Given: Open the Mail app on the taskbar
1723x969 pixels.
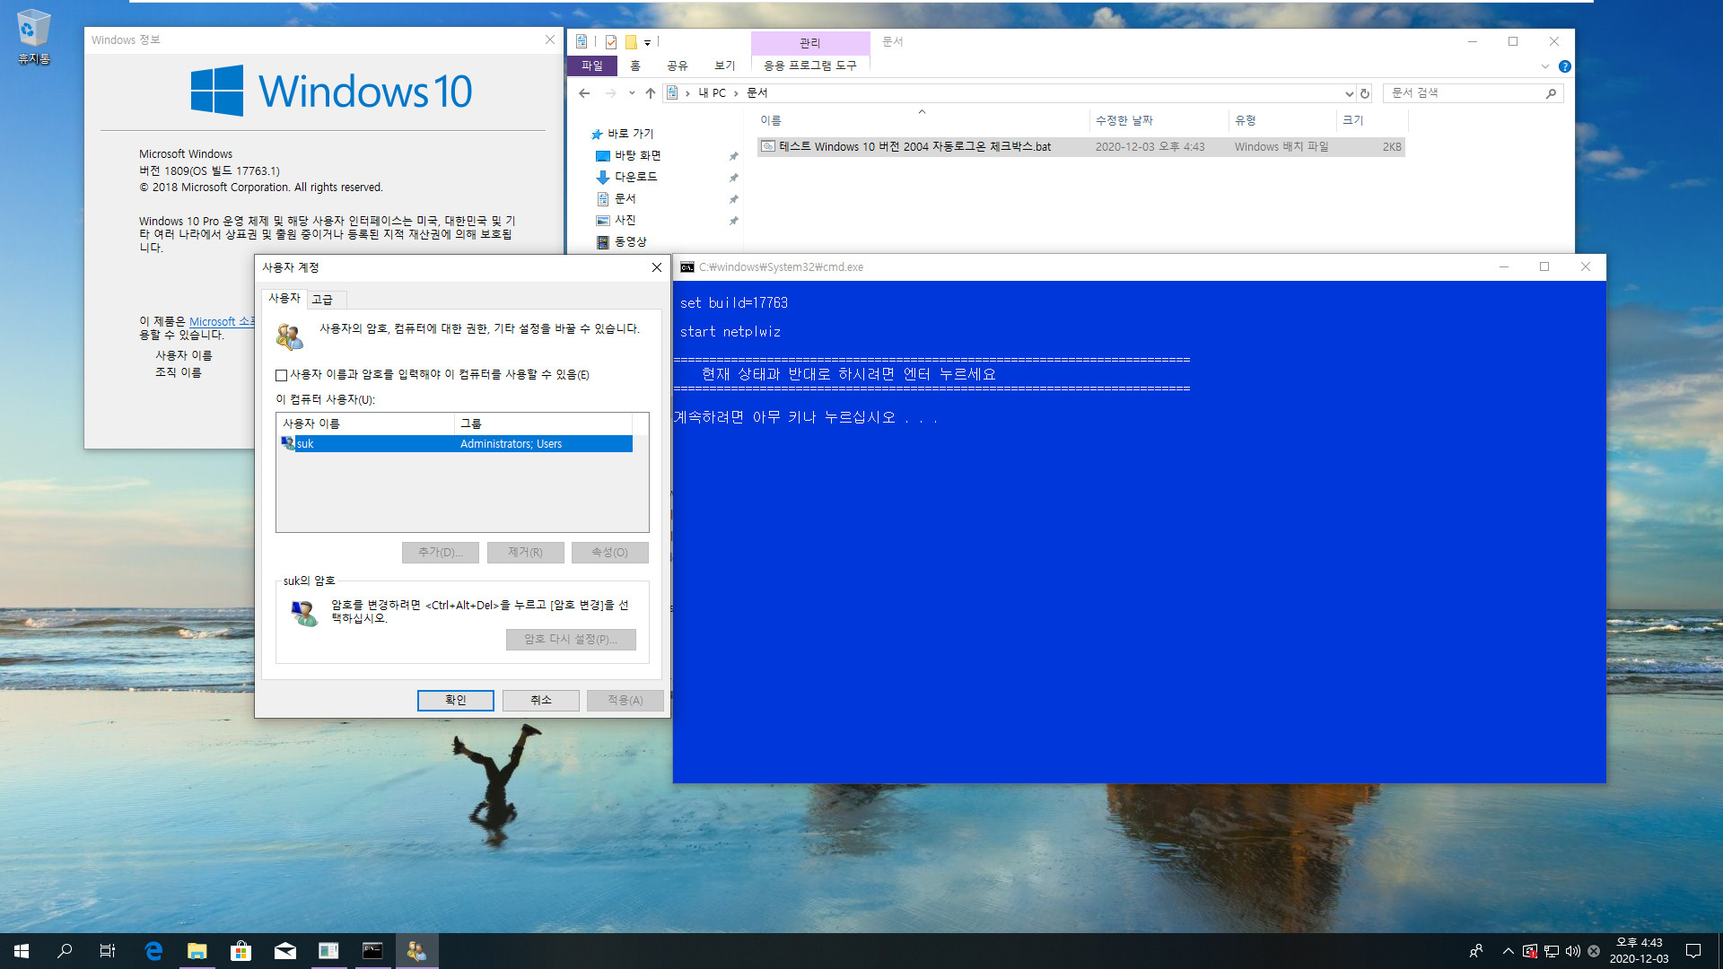Looking at the screenshot, I should point(284,951).
